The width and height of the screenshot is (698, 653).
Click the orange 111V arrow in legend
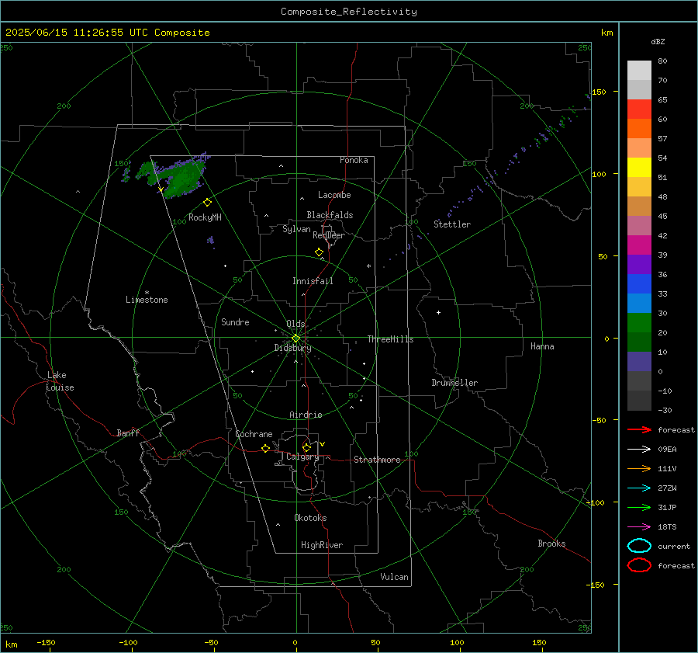pyautogui.click(x=639, y=468)
